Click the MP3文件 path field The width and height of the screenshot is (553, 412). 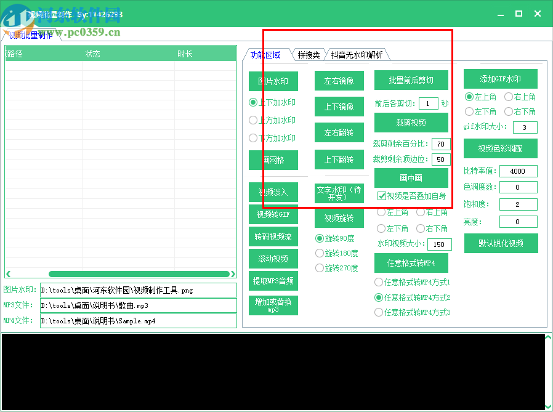[138, 305]
